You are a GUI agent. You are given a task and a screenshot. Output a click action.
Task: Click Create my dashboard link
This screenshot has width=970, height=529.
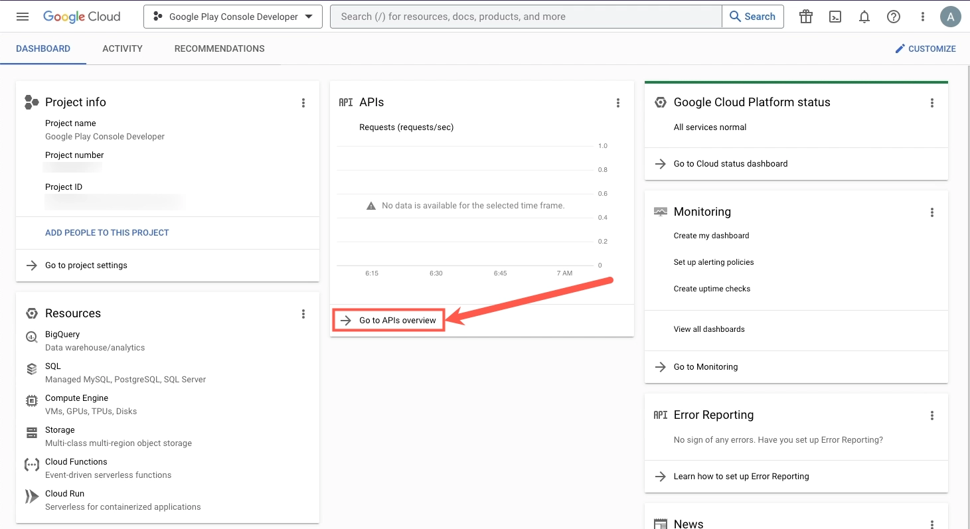click(711, 236)
